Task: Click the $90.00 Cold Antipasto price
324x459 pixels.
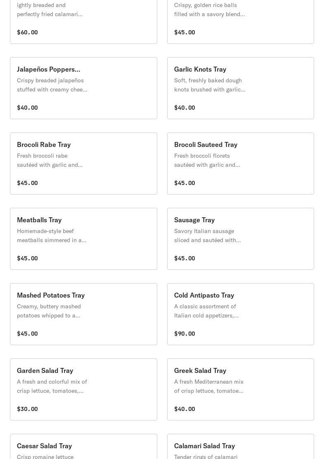Action: [x=184, y=334]
